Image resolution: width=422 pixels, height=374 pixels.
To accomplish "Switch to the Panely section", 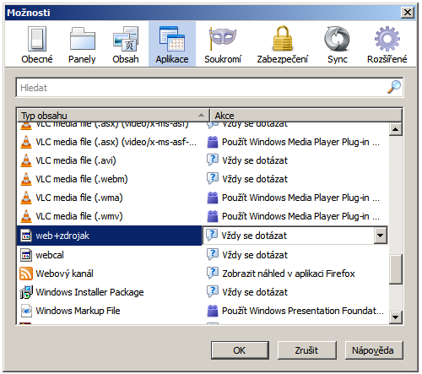I will point(82,44).
